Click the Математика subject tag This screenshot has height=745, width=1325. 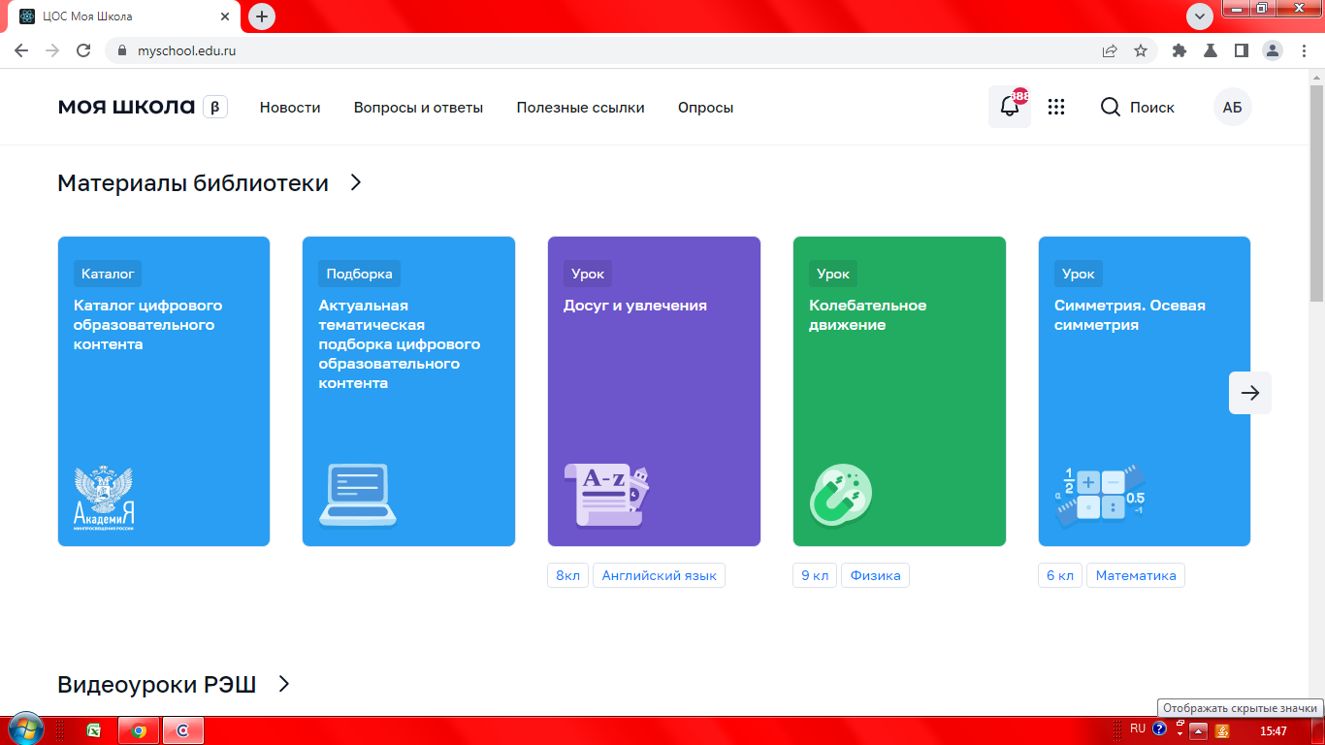coord(1136,575)
